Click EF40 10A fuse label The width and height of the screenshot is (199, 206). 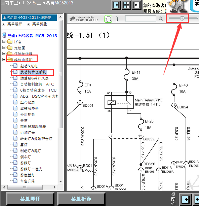coord(183,89)
